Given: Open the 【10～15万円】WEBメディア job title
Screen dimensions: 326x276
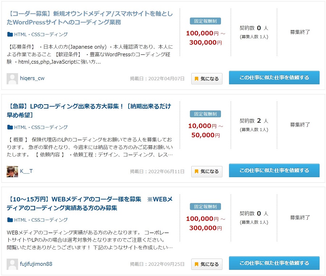Looking at the screenshot, I should (x=89, y=203).
